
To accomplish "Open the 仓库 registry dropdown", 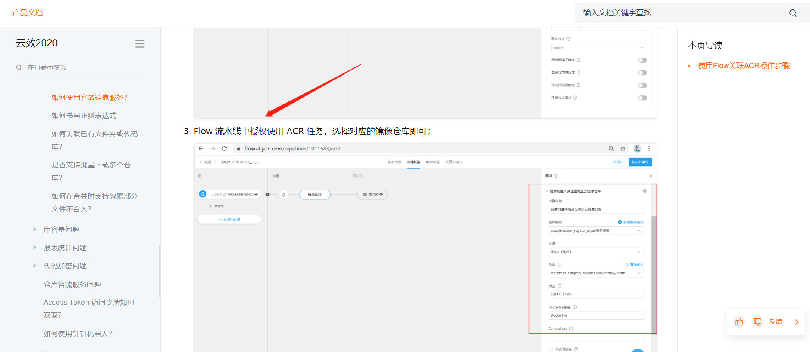I will point(596,273).
